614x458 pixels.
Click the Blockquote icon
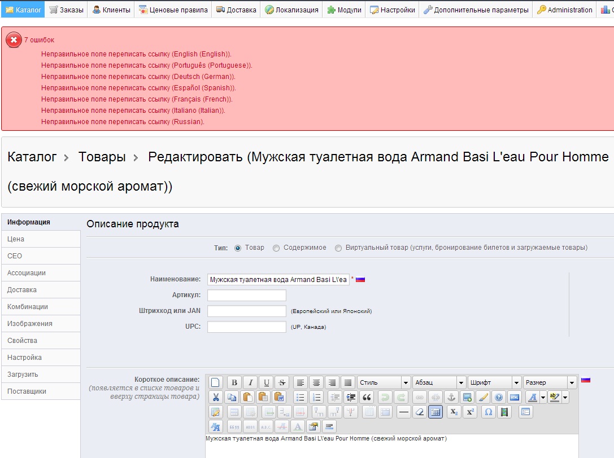point(367,398)
